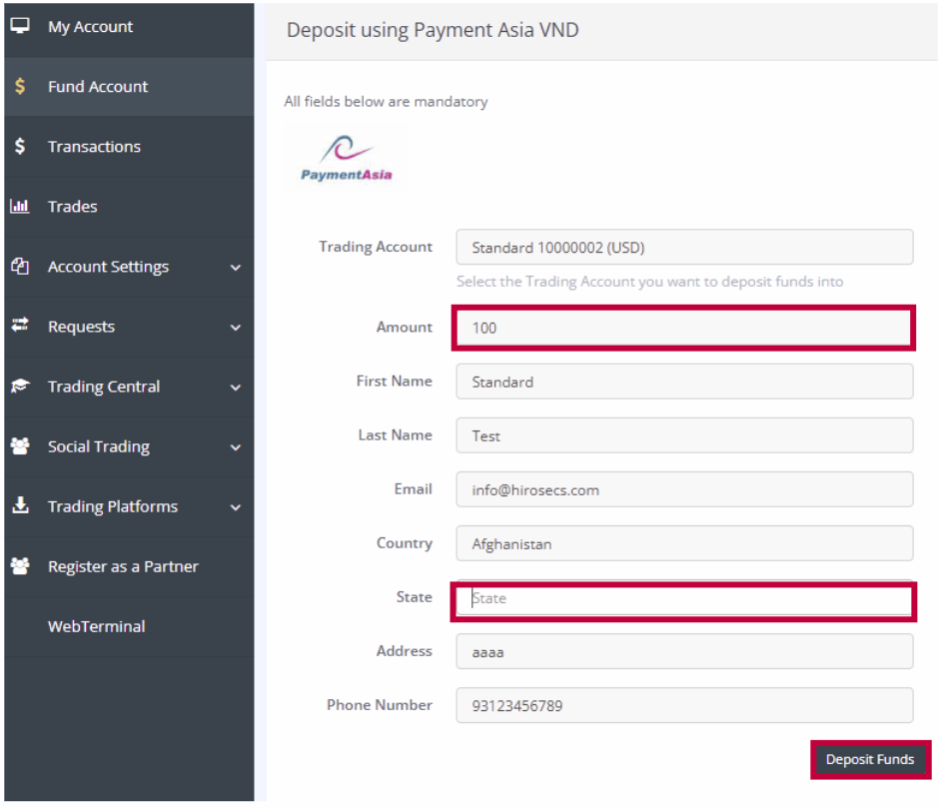938x809 pixels.
Task: Open the Country selection field
Action: [684, 544]
